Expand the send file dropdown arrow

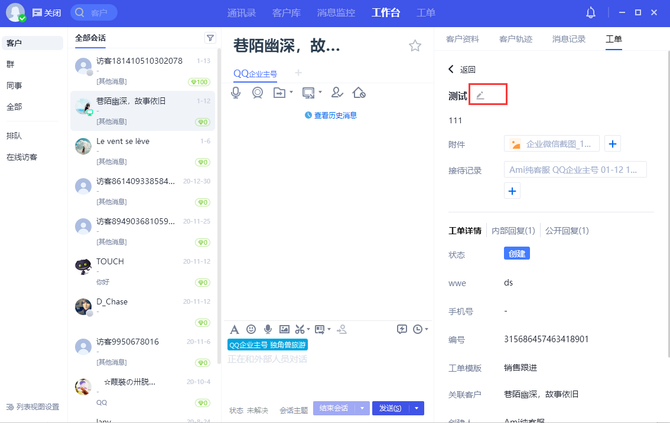pos(291,92)
